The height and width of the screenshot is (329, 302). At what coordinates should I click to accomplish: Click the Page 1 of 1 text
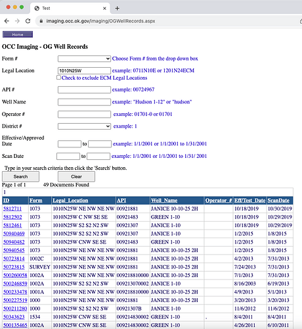tap(14, 185)
